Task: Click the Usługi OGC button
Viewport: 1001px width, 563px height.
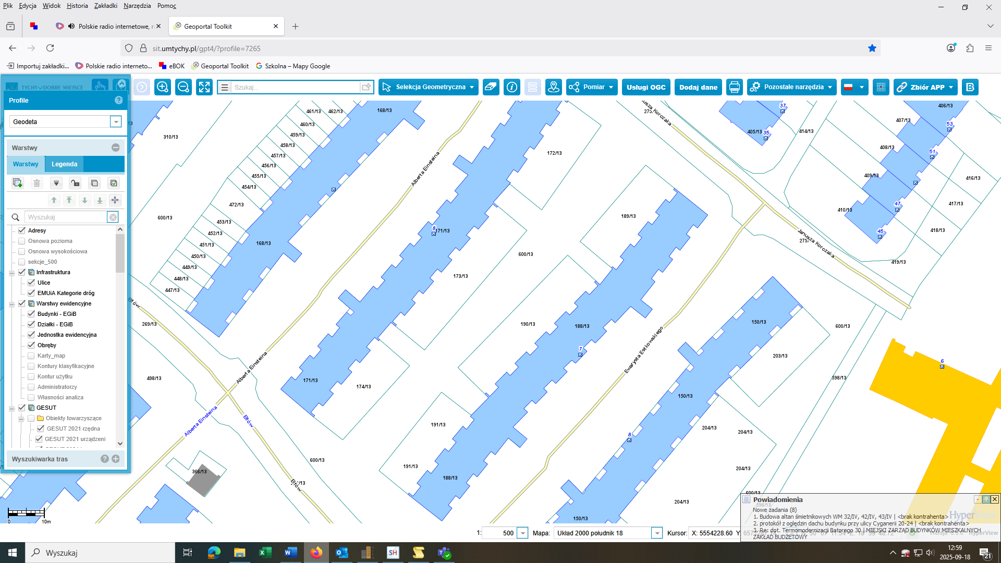Action: tap(646, 87)
